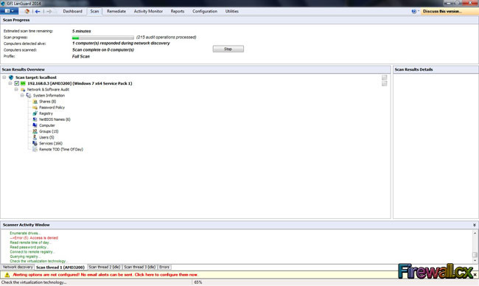Go to the Reports tab

pyautogui.click(x=177, y=11)
